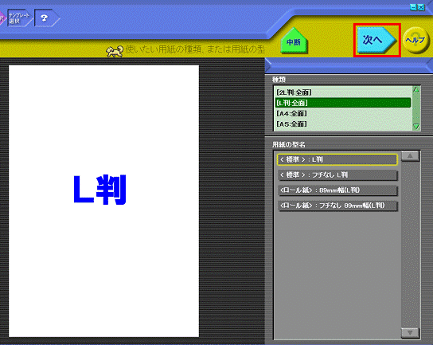Click down arrow of 用紙の型名 scrollbar
The image size is (433, 345).
pyautogui.click(x=410, y=333)
